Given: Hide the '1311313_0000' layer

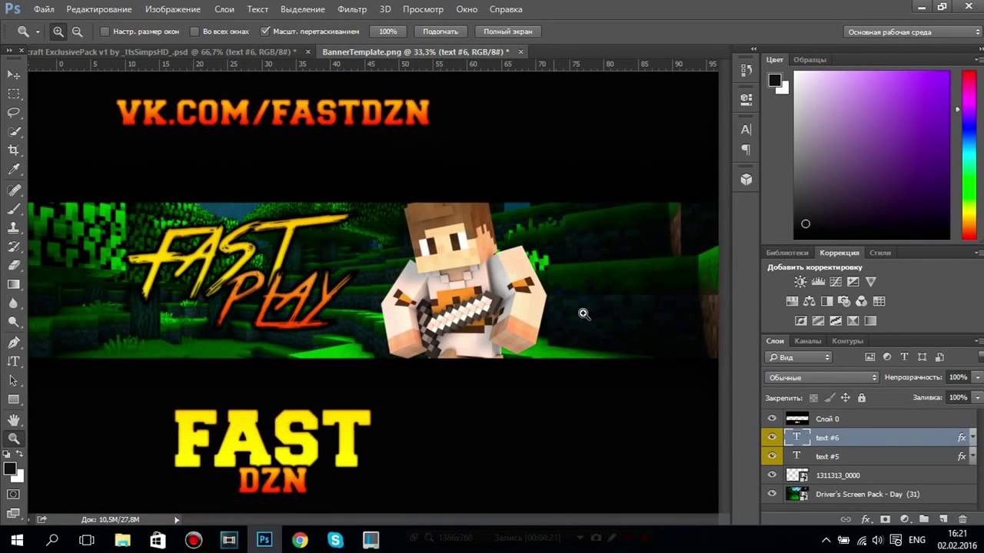Looking at the screenshot, I should coord(773,475).
